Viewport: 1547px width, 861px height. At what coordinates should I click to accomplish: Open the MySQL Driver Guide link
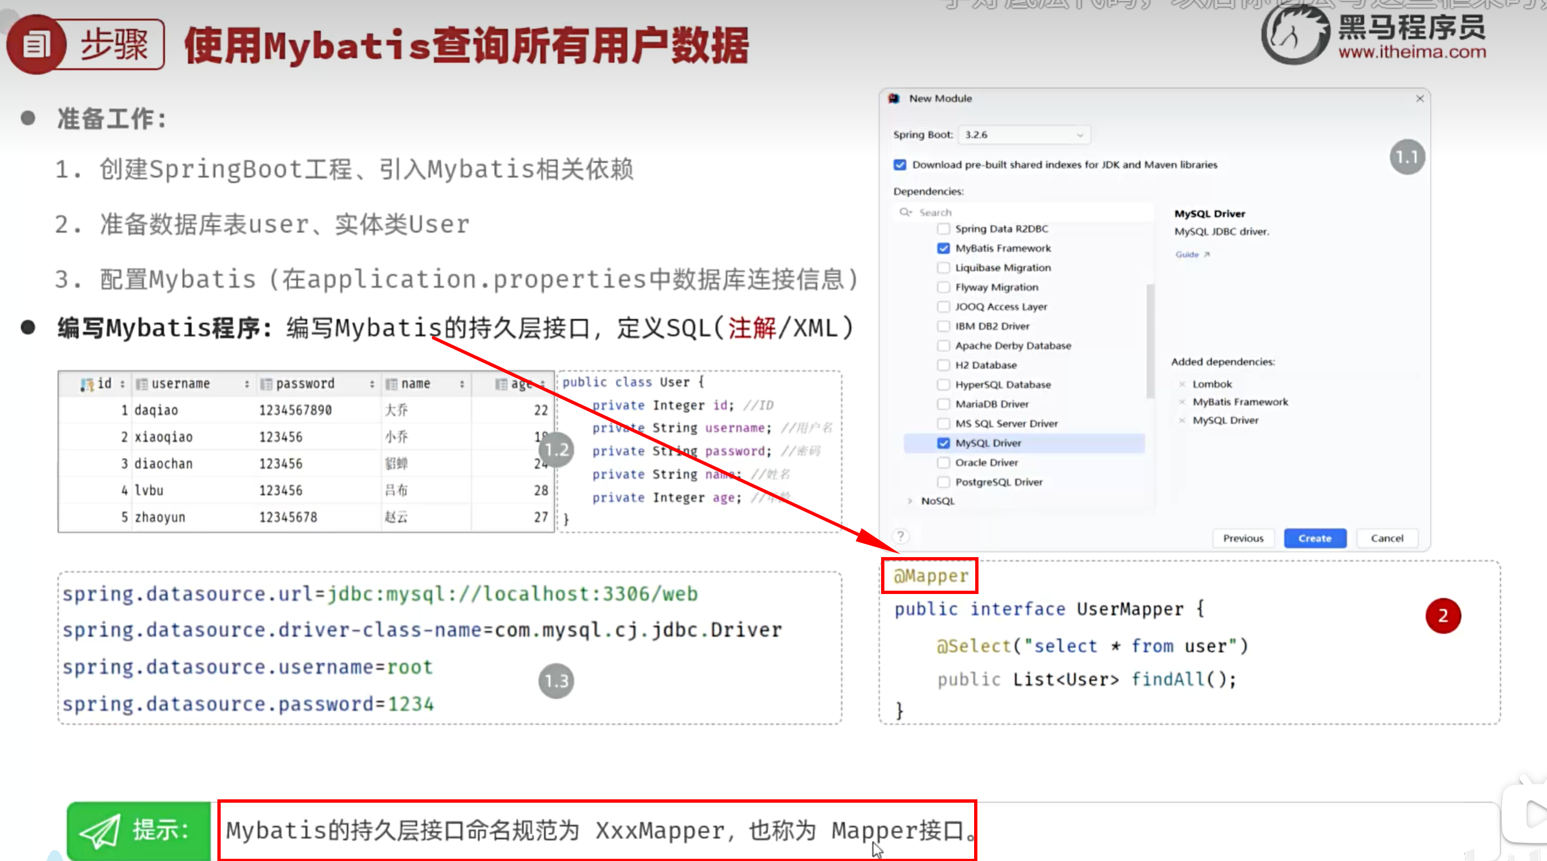click(1192, 255)
